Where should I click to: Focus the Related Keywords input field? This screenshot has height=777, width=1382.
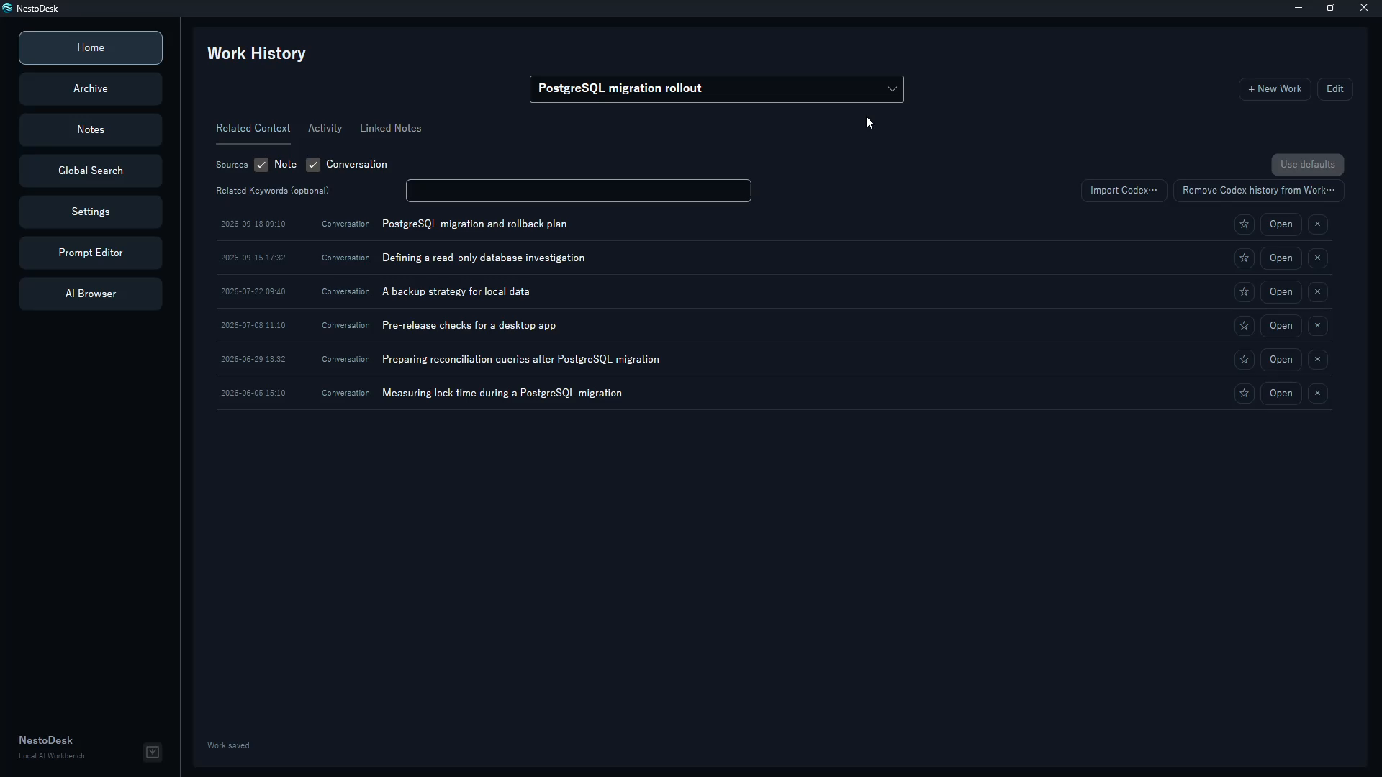coord(578,191)
